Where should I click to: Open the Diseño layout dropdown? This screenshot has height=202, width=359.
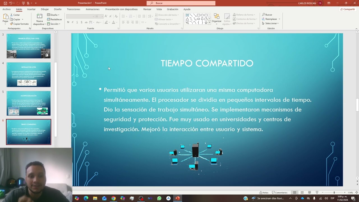pos(54,15)
